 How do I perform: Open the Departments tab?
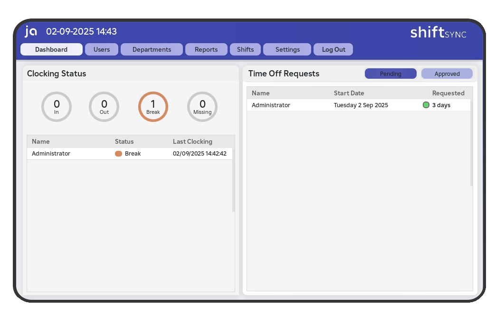click(152, 49)
